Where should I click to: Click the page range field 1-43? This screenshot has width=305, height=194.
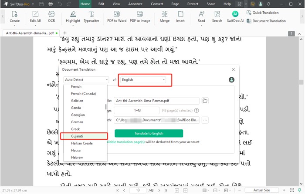pyautogui.click(x=136, y=111)
